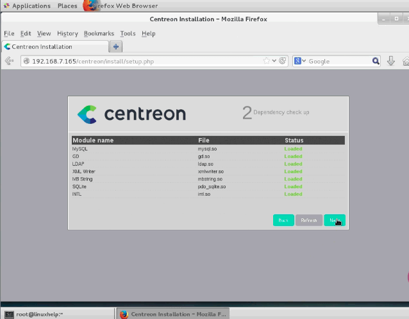Screen dimensions: 409x319
Task: Click the Firefox back arrow button
Action: pyautogui.click(x=9, y=61)
